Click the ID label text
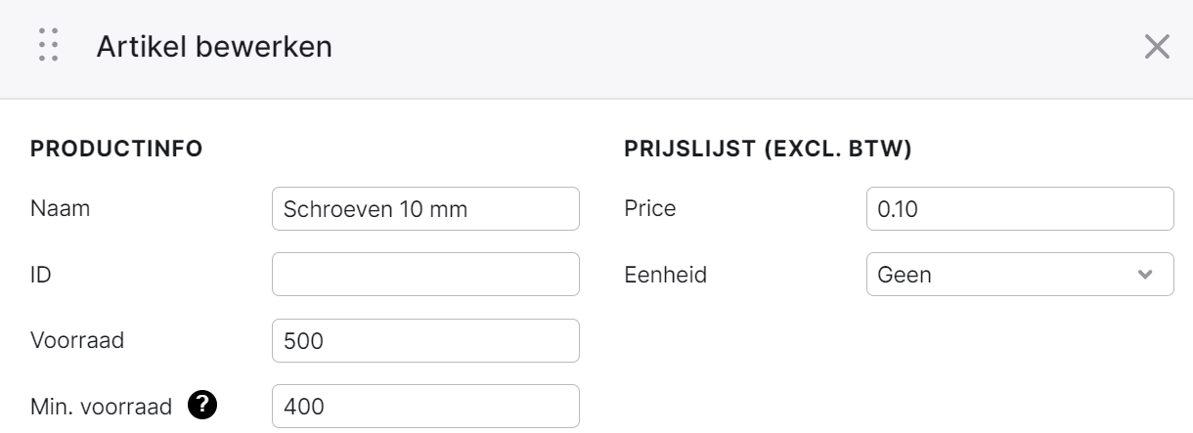Image resolution: width=1193 pixels, height=433 pixels. click(41, 275)
